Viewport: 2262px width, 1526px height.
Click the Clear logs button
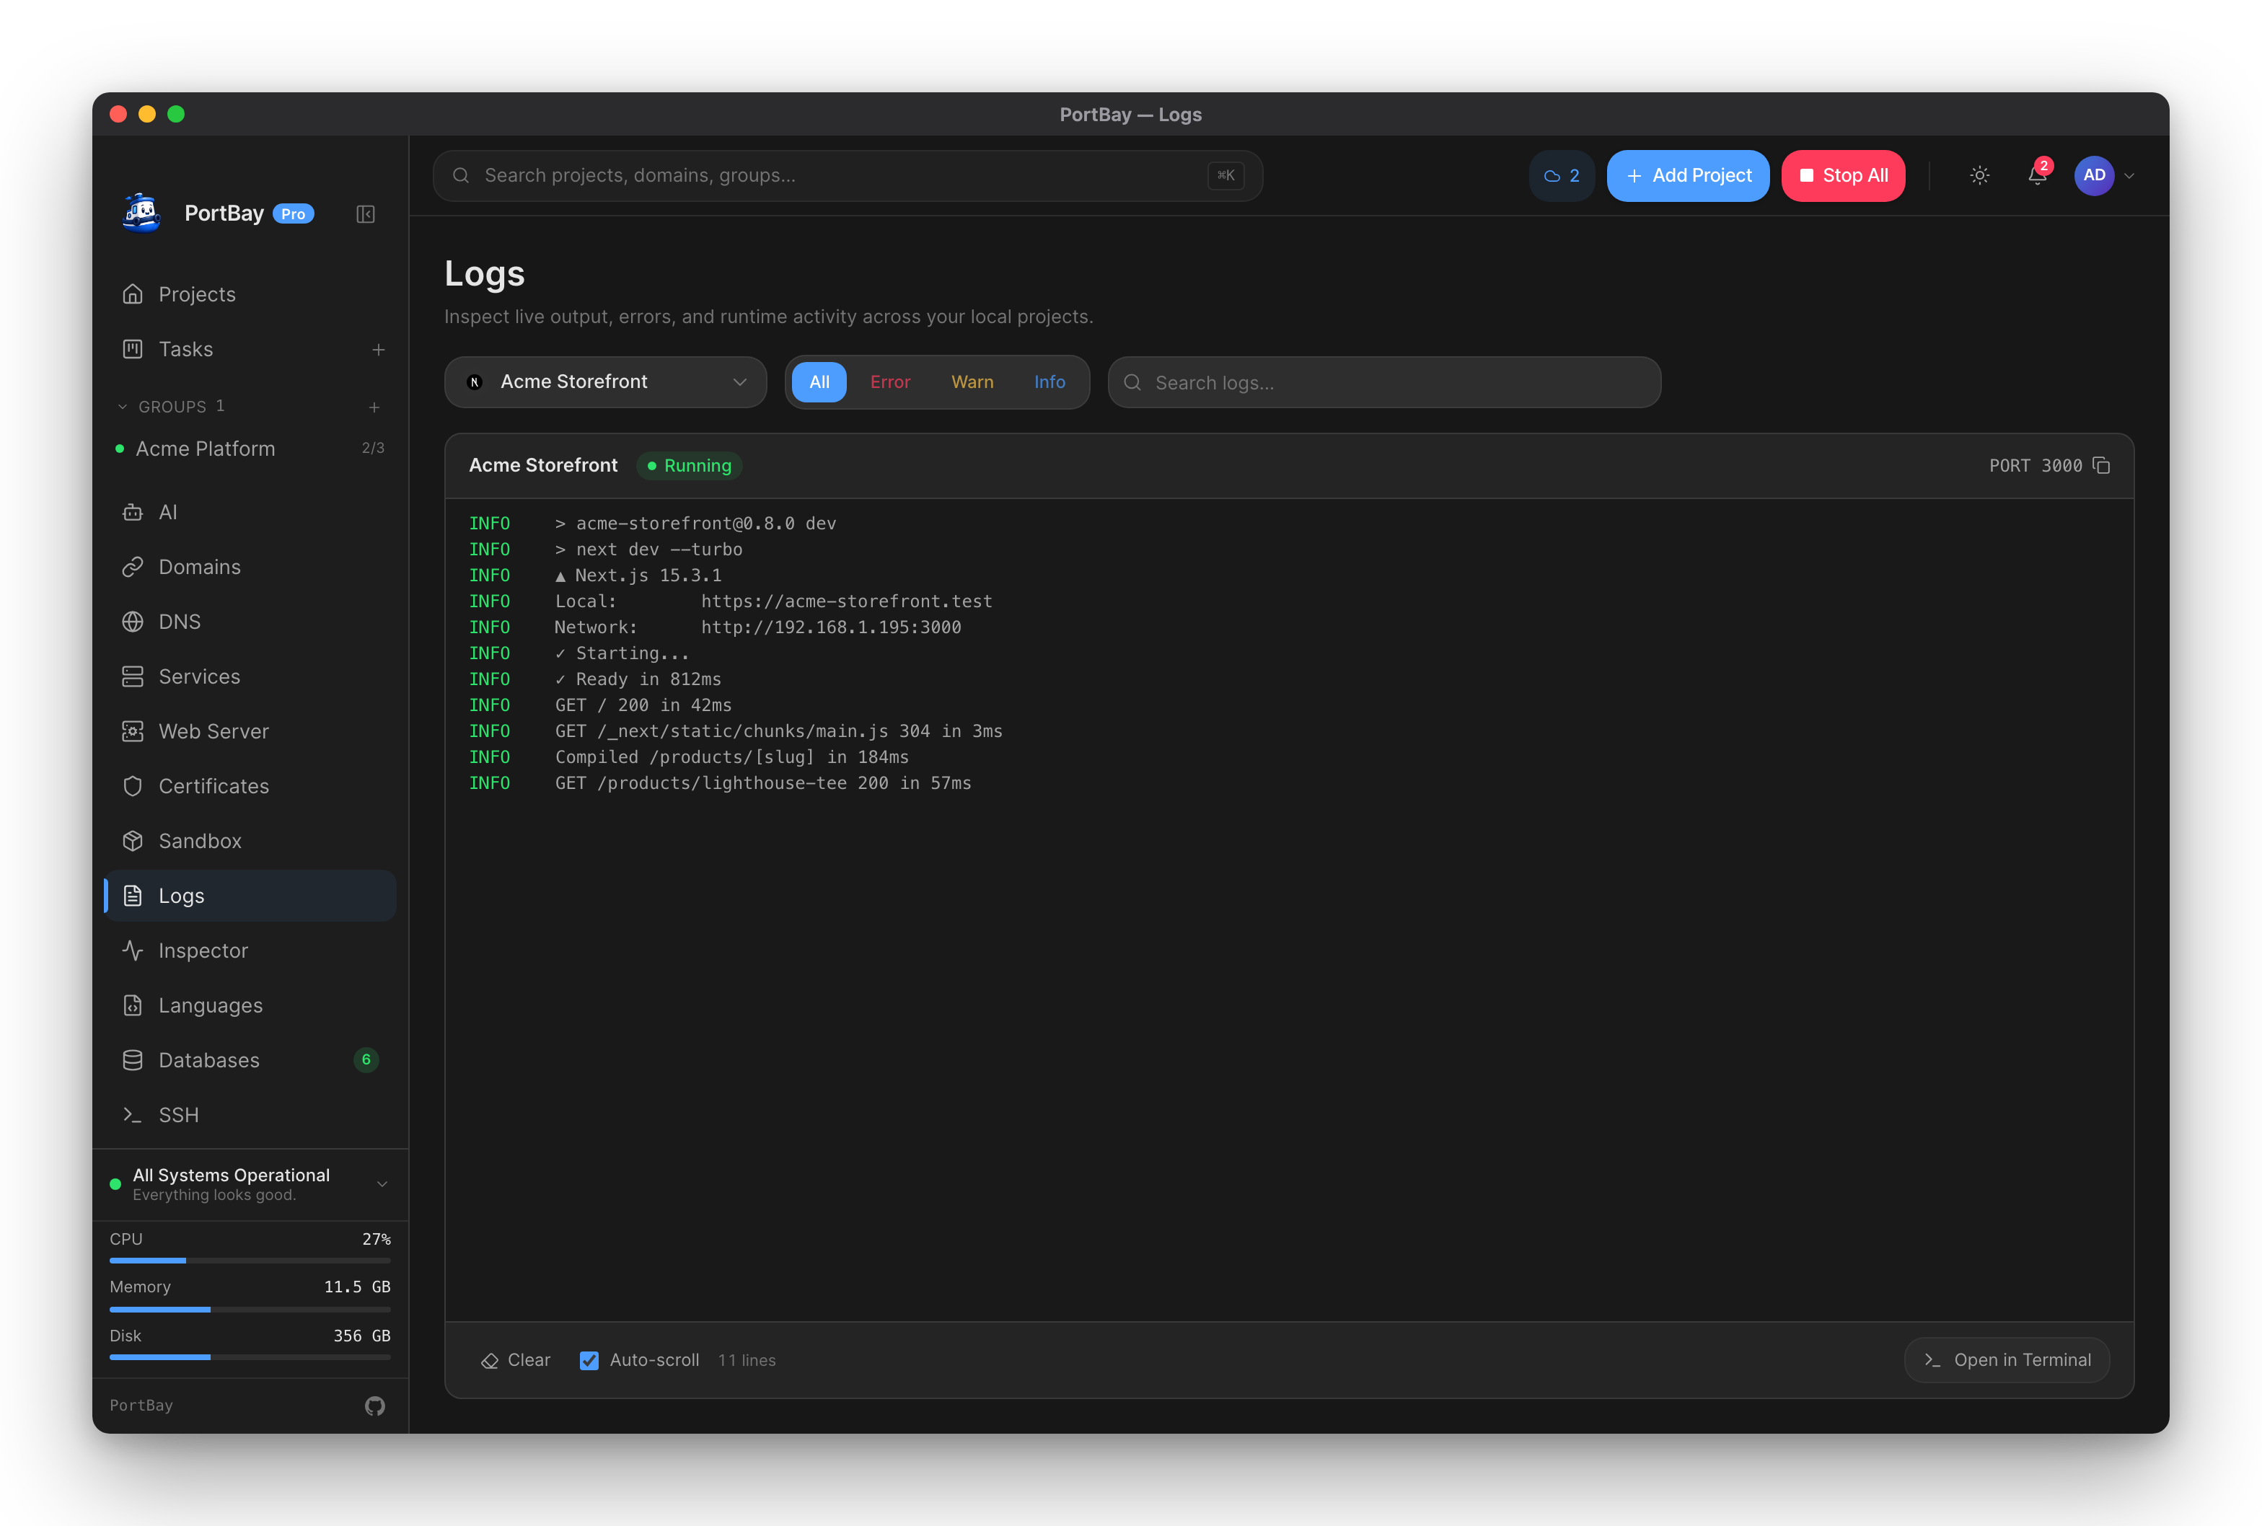point(516,1359)
